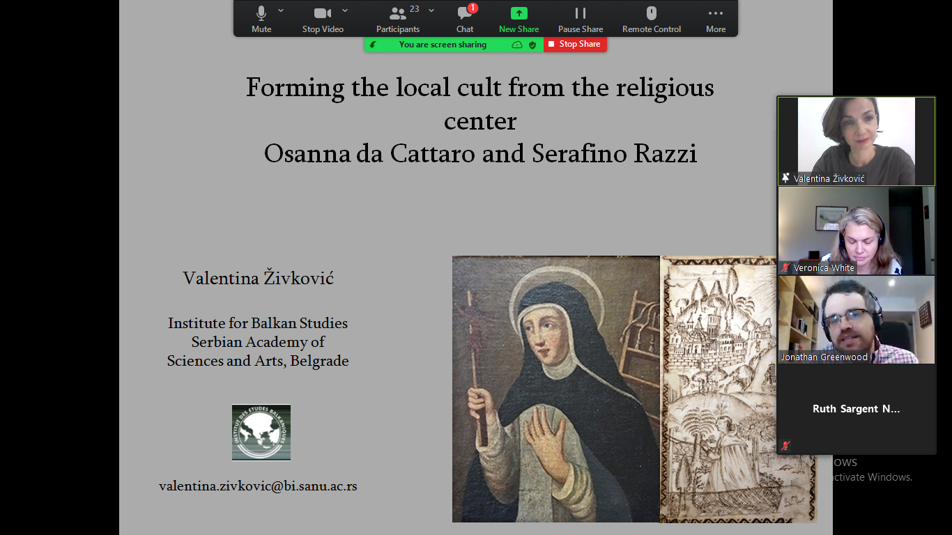Click the presenter name Valentina Živković on slide

point(258,279)
